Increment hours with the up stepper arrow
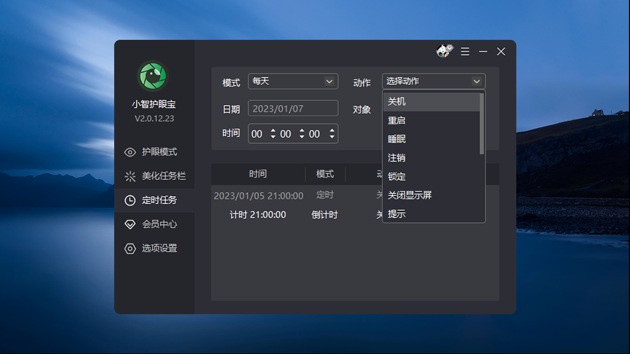Viewport: 630px width, 354px height. (274, 130)
